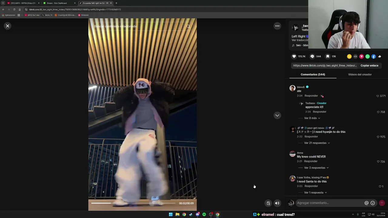Expand 'Ver 3 respuestas' replies
Viewport: 388px width, 218px height.
pyautogui.click(x=316, y=168)
